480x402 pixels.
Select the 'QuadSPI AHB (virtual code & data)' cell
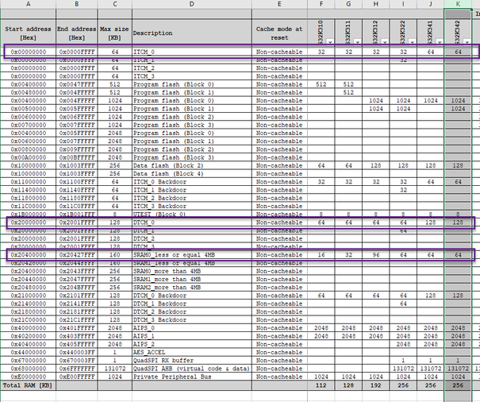(192, 369)
